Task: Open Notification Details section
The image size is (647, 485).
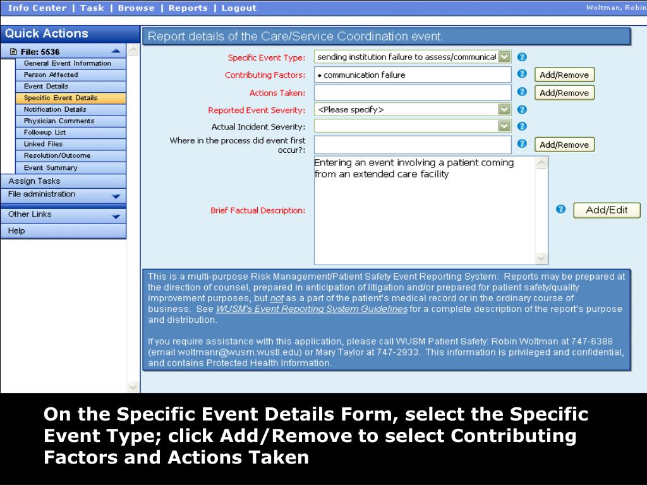Action: [71, 109]
